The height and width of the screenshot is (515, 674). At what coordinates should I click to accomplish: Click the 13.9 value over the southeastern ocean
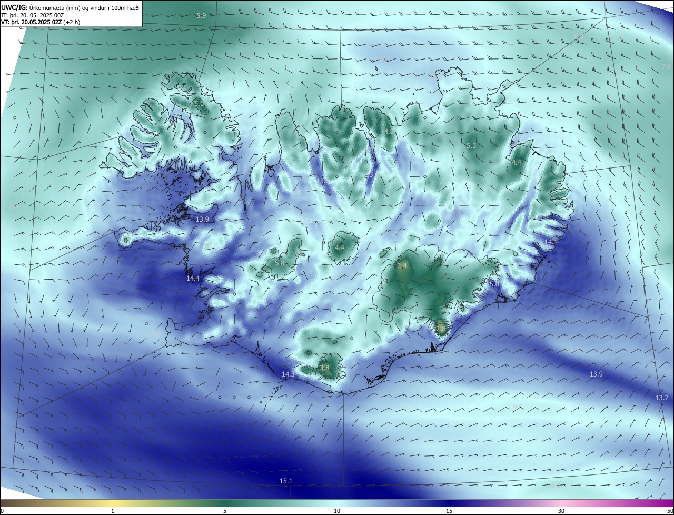click(596, 374)
